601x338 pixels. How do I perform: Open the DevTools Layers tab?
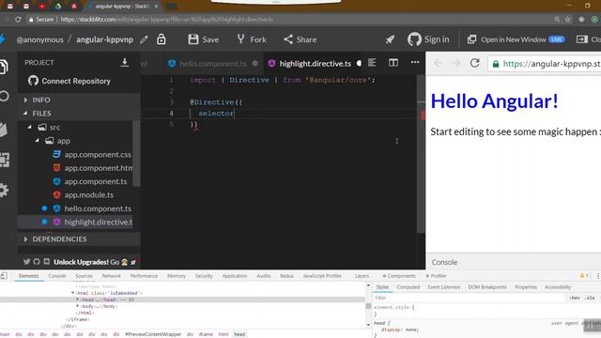point(362,276)
